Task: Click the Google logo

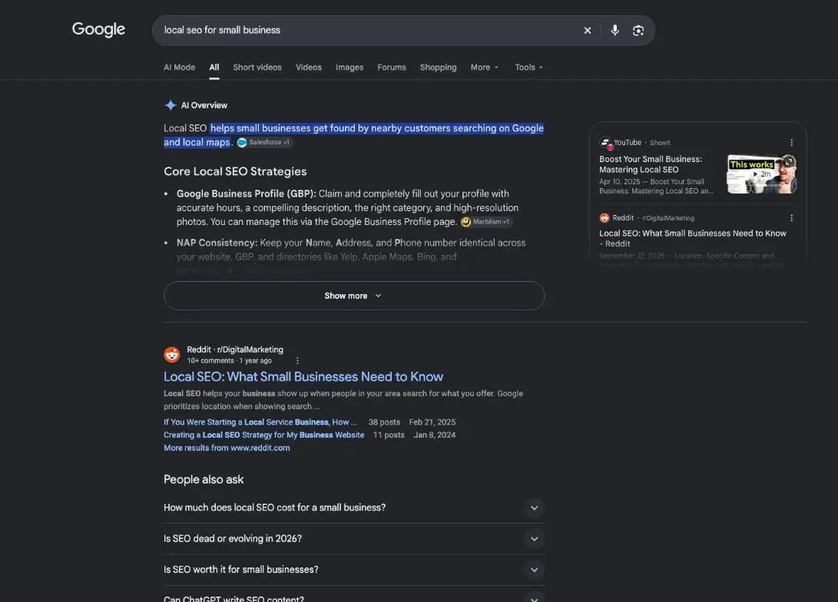Action: point(98,29)
